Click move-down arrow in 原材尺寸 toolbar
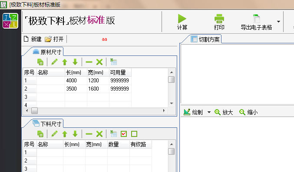Image resolution: width=294 pixels, height=172 pixels. 75,62
